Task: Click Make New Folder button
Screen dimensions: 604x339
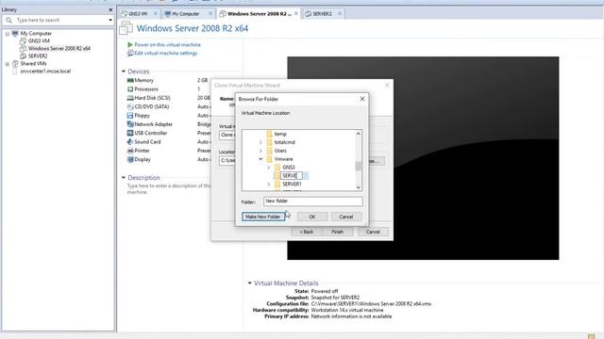Action: click(263, 217)
